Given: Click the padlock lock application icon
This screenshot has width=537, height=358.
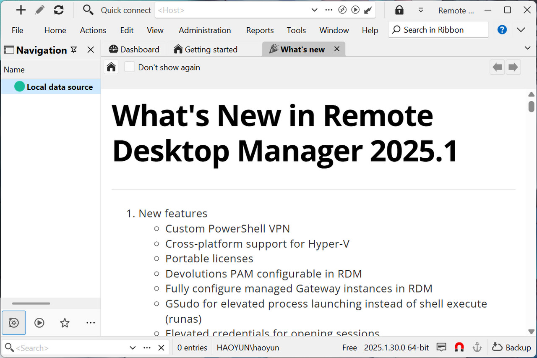Looking at the screenshot, I should (399, 10).
